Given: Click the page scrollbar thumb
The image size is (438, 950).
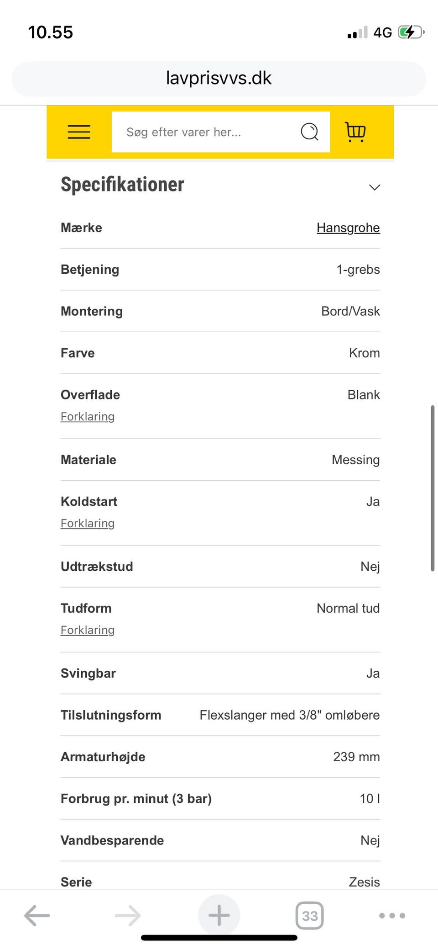Looking at the screenshot, I should tap(433, 488).
